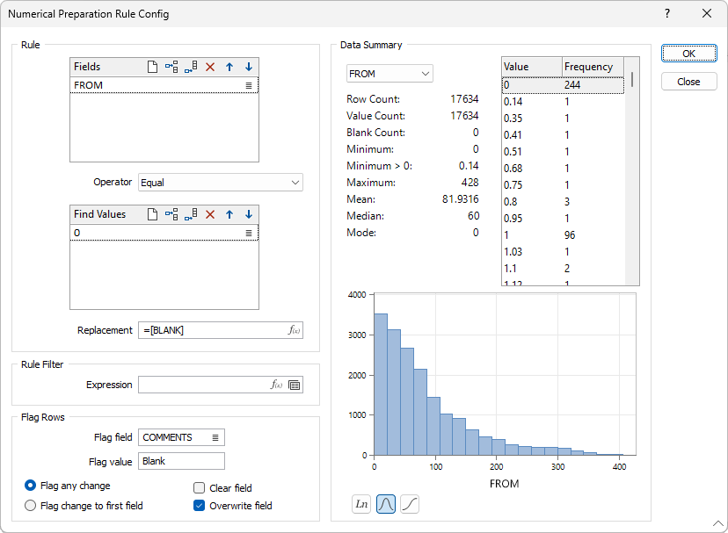Click the Value column header
Image resolution: width=728 pixels, height=533 pixels.
(x=531, y=67)
